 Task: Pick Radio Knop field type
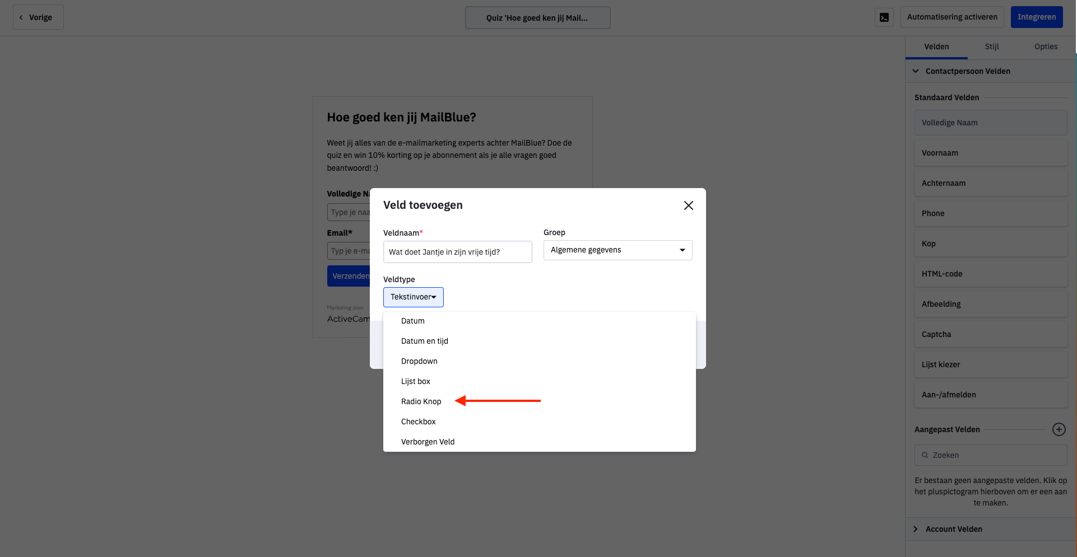[x=421, y=401]
